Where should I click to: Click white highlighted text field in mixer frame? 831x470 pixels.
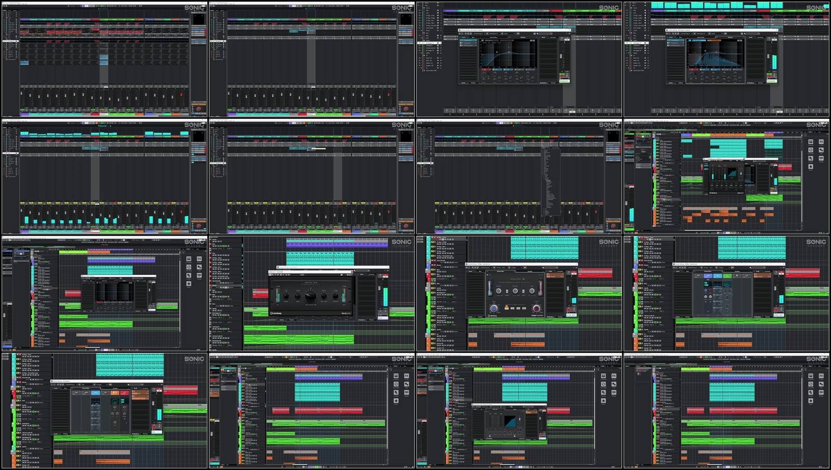[318, 148]
